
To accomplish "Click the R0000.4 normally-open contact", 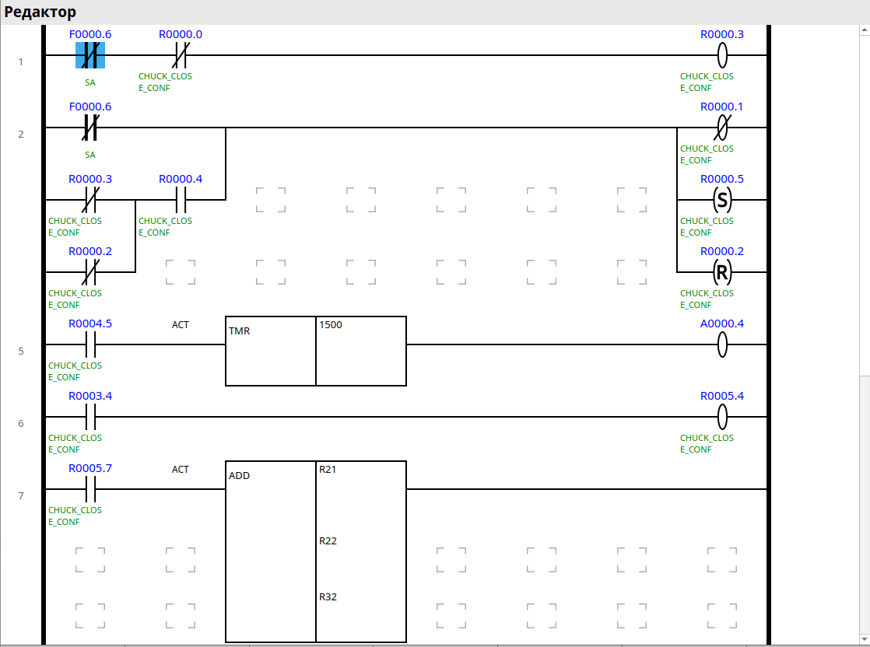I will [181, 200].
